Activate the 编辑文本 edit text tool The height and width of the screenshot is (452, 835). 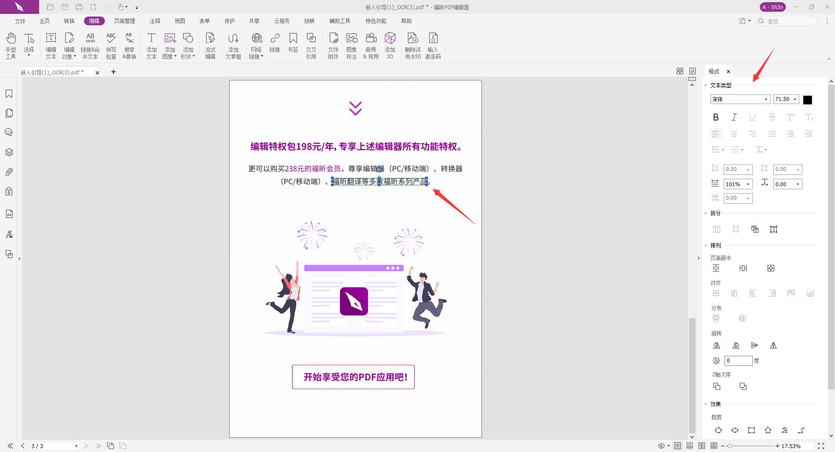(51, 45)
